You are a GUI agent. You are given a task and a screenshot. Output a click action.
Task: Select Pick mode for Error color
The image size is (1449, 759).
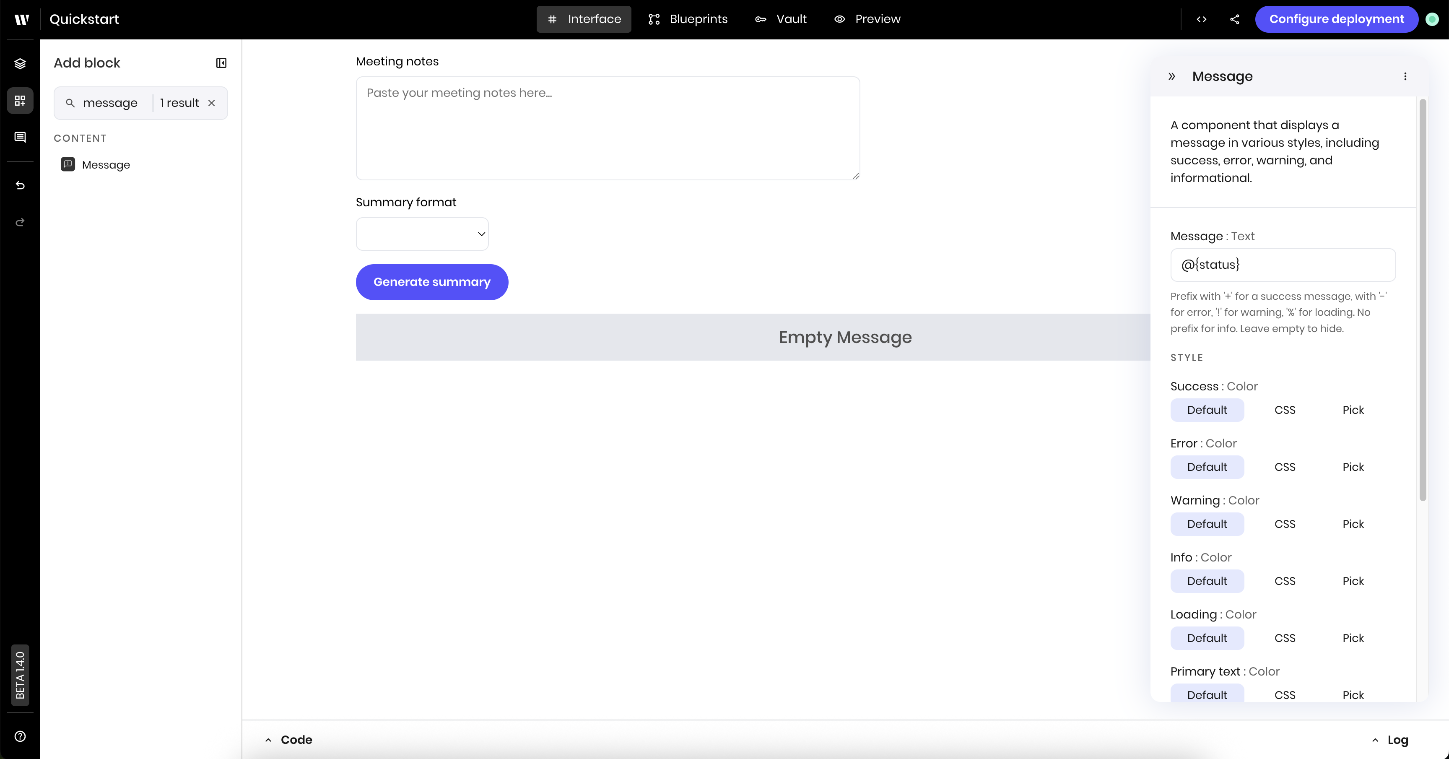[1353, 467]
